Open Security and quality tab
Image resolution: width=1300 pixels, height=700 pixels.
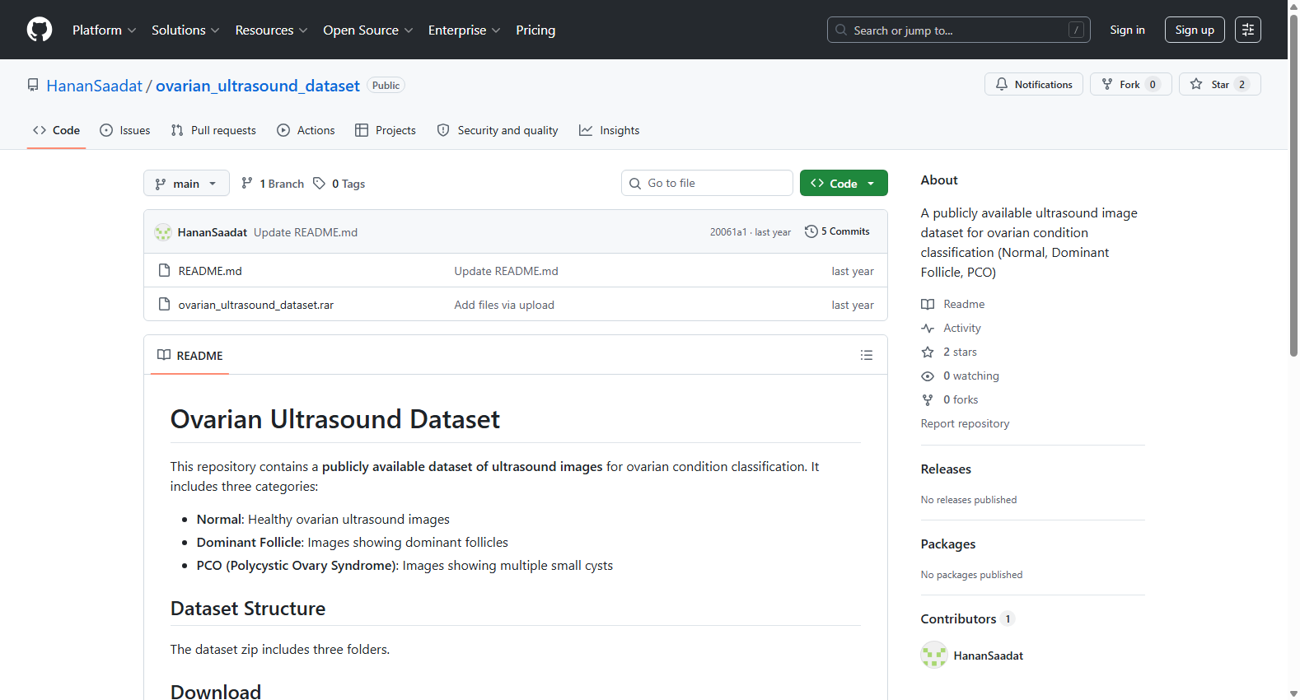tap(498, 130)
